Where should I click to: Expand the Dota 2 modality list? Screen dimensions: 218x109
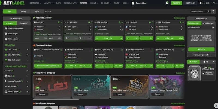click(28, 76)
